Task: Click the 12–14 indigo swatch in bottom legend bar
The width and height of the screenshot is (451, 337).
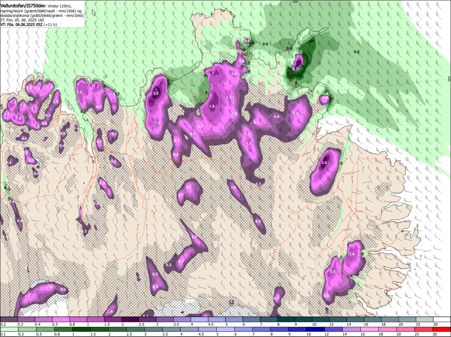Action: [x=333, y=329]
